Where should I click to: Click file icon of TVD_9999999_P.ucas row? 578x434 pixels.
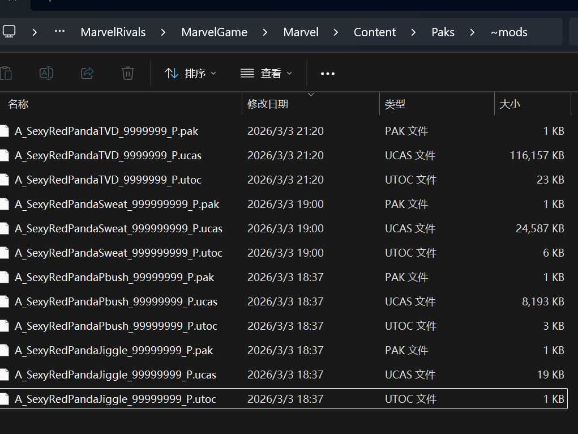pos(4,155)
